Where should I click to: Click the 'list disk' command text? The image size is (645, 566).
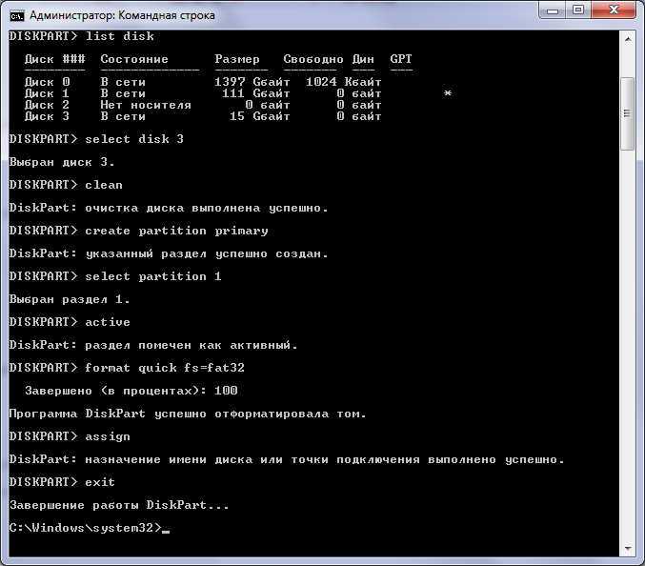120,36
